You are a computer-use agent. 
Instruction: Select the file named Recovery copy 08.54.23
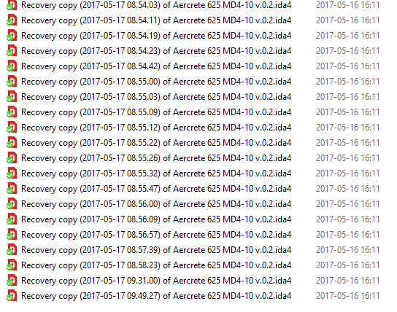click(x=156, y=51)
